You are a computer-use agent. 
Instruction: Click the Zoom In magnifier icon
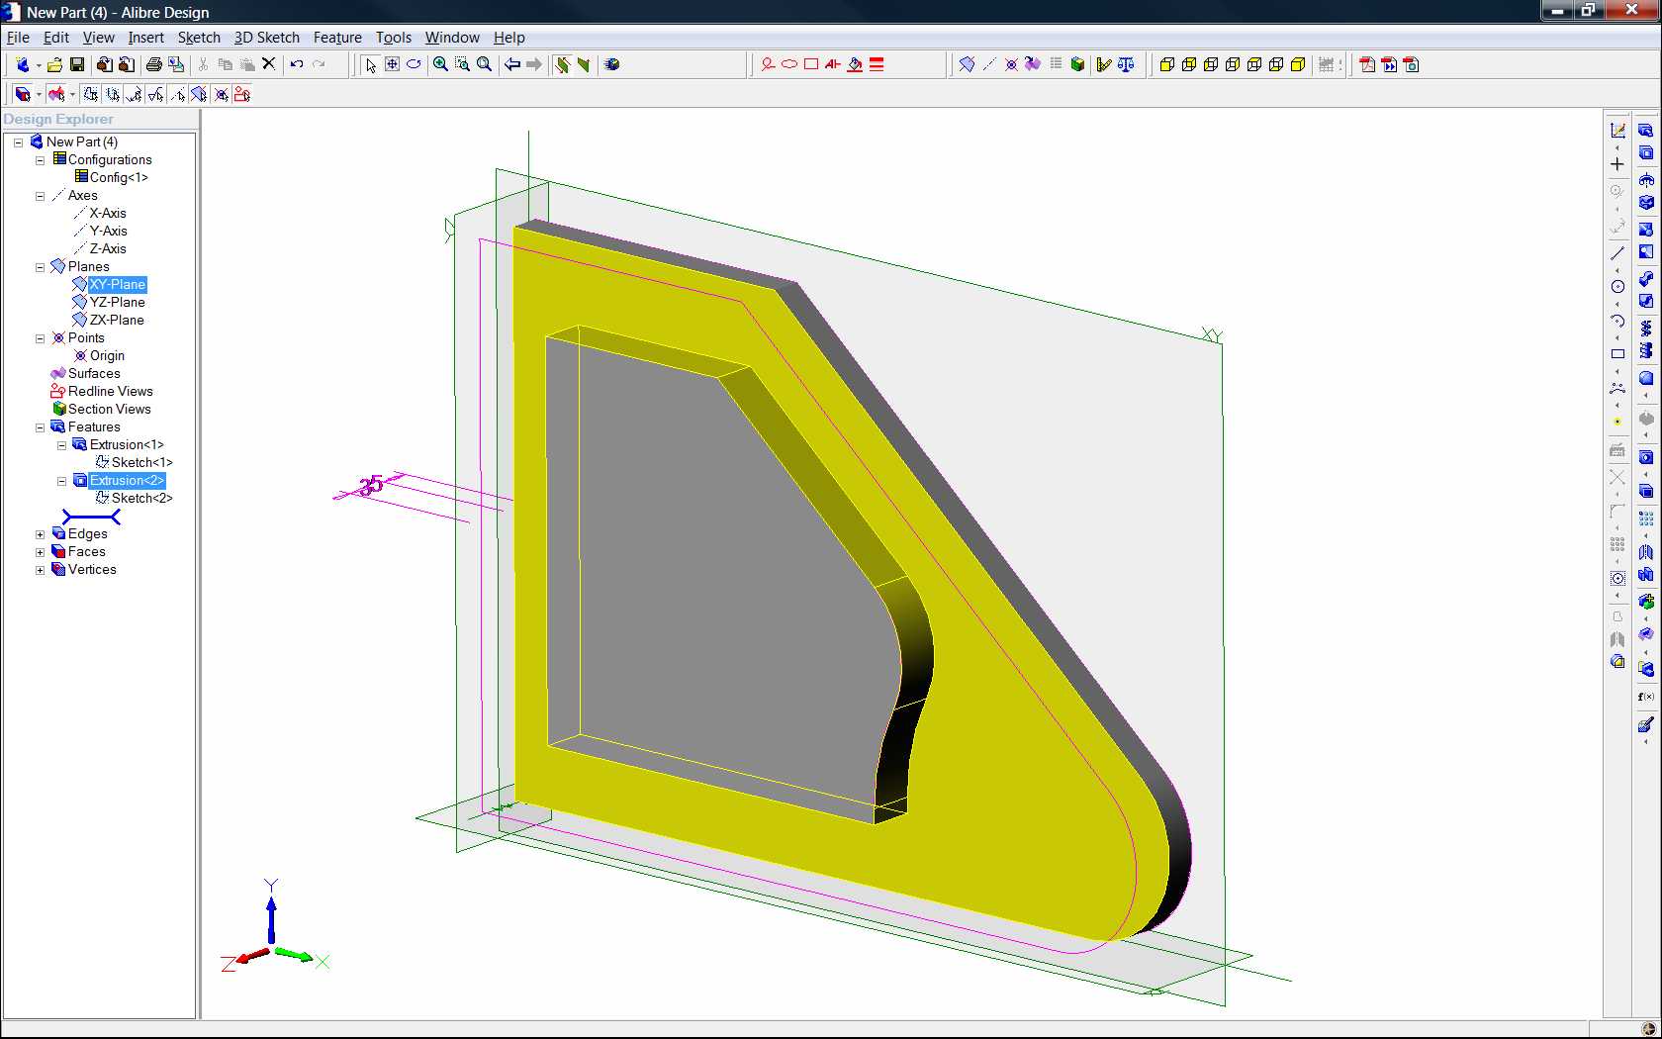pos(440,64)
